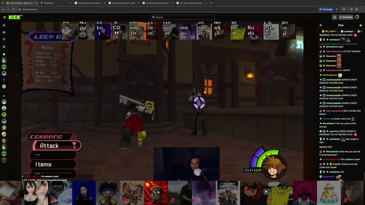Image resolution: width=365 pixels, height=205 pixels.
Task: Close the dariusirl Stream tab
Action: pos(36,3)
